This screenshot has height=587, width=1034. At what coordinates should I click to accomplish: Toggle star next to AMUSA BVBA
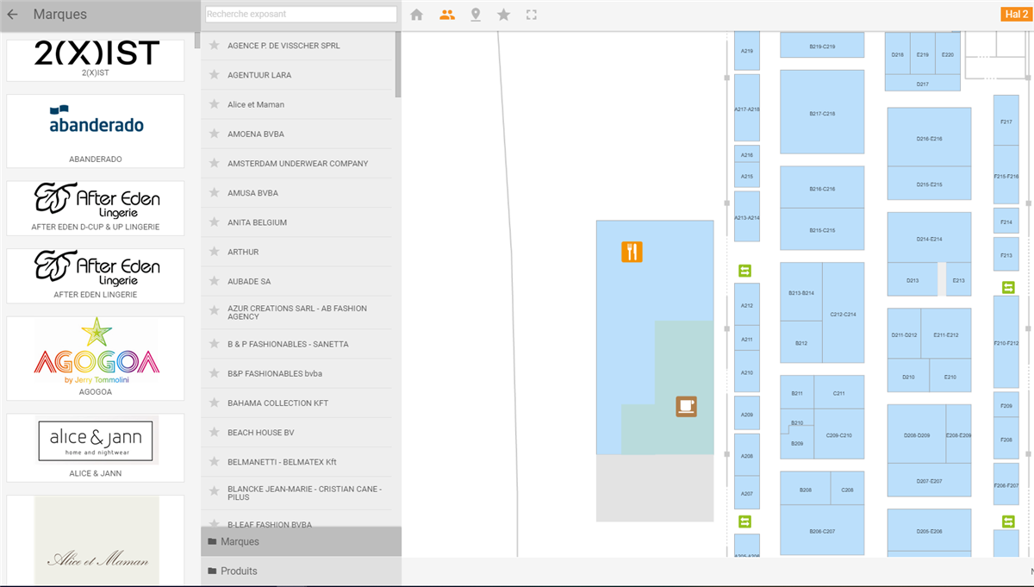(x=215, y=192)
